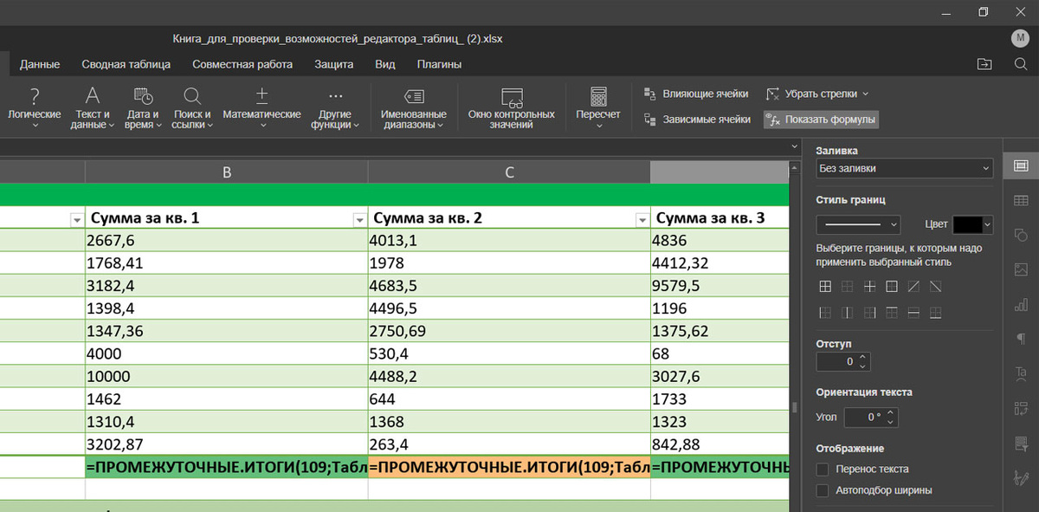Open paragraph settings in right sidebar
Image resolution: width=1039 pixels, height=512 pixels.
click(x=1021, y=339)
